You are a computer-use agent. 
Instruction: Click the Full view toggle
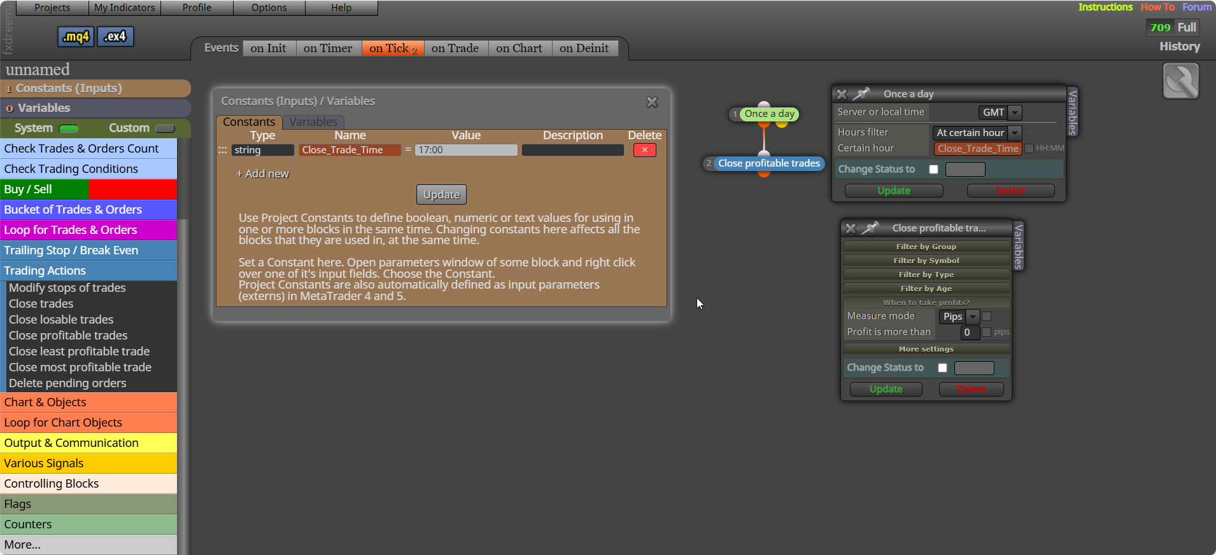(1187, 27)
